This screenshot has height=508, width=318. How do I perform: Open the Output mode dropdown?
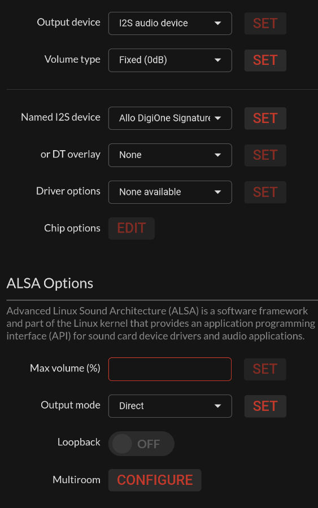170,406
